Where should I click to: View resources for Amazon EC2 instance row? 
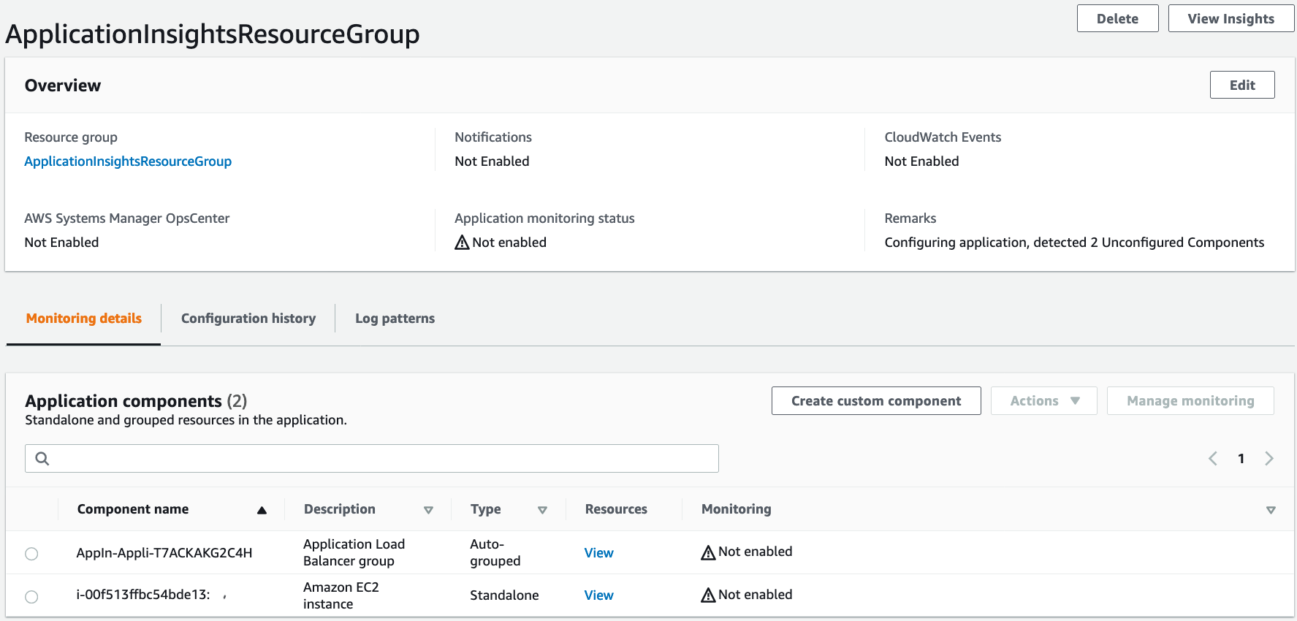598,595
